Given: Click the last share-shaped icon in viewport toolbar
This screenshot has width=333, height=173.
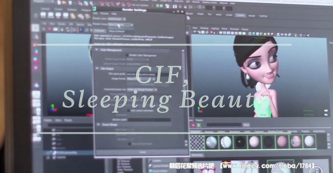Looking at the screenshot, I should pyautogui.click(x=308, y=35).
